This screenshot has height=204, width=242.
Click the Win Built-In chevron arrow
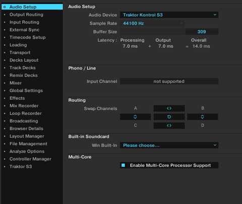[x=215, y=145]
